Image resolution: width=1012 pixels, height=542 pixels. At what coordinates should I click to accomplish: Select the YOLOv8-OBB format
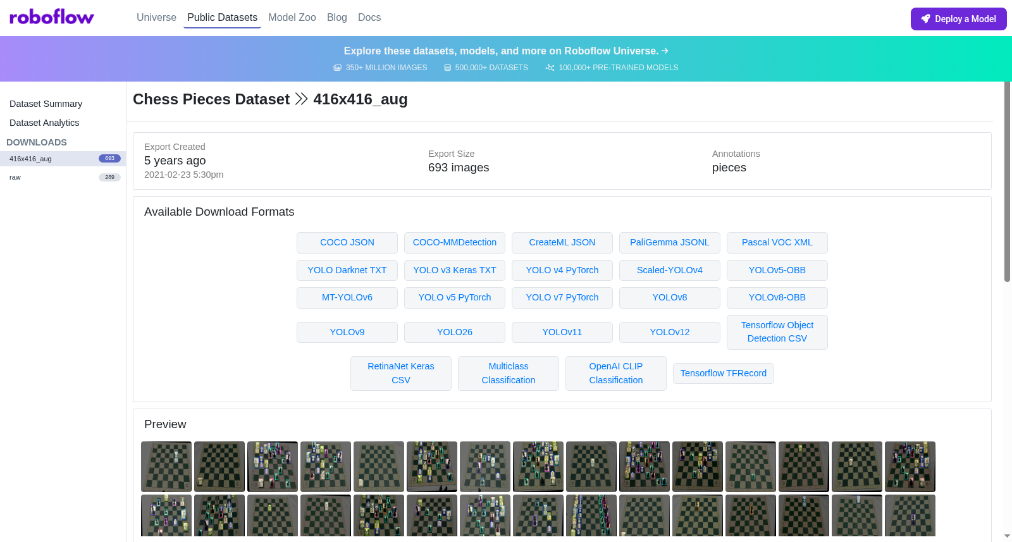777,298
